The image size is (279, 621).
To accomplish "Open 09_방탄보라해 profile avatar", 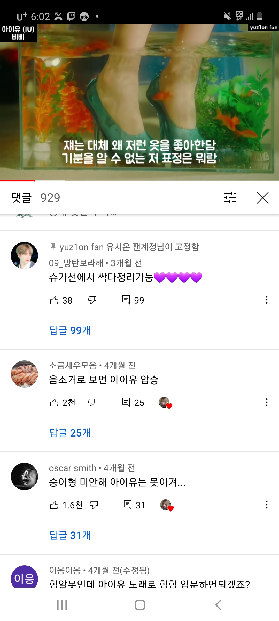I will 24,255.
